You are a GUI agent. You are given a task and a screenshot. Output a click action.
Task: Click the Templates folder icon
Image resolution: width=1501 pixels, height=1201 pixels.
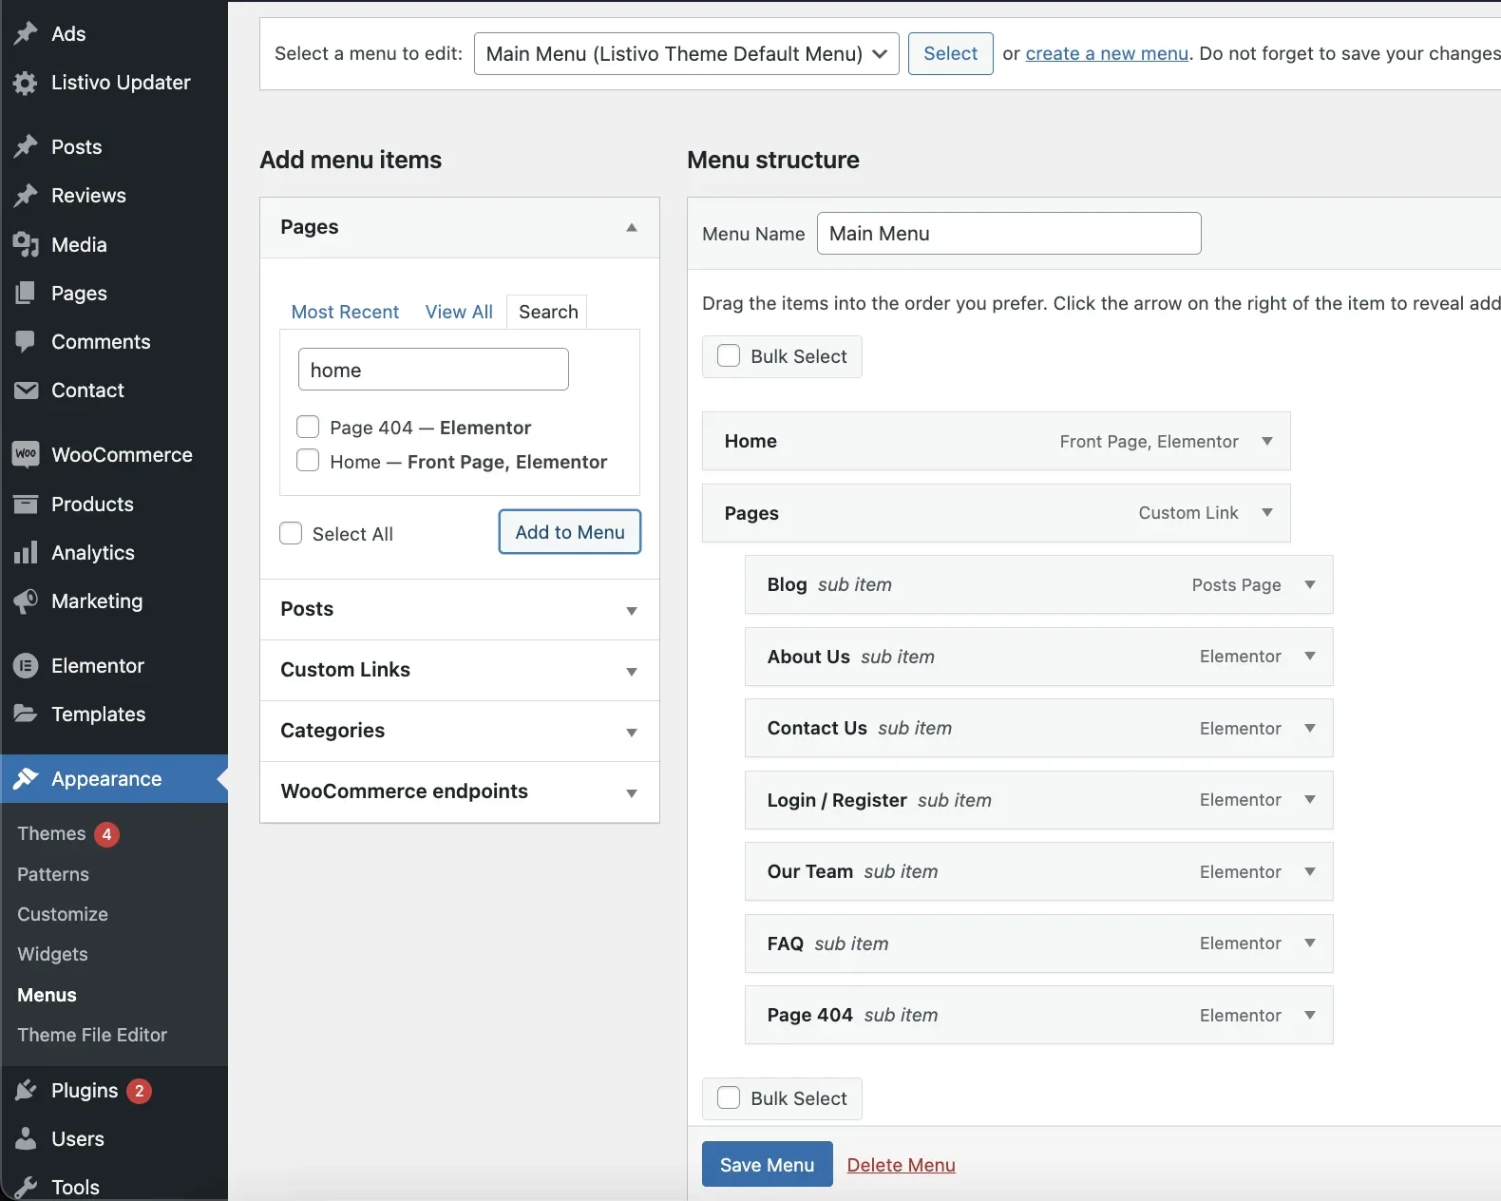point(26,714)
